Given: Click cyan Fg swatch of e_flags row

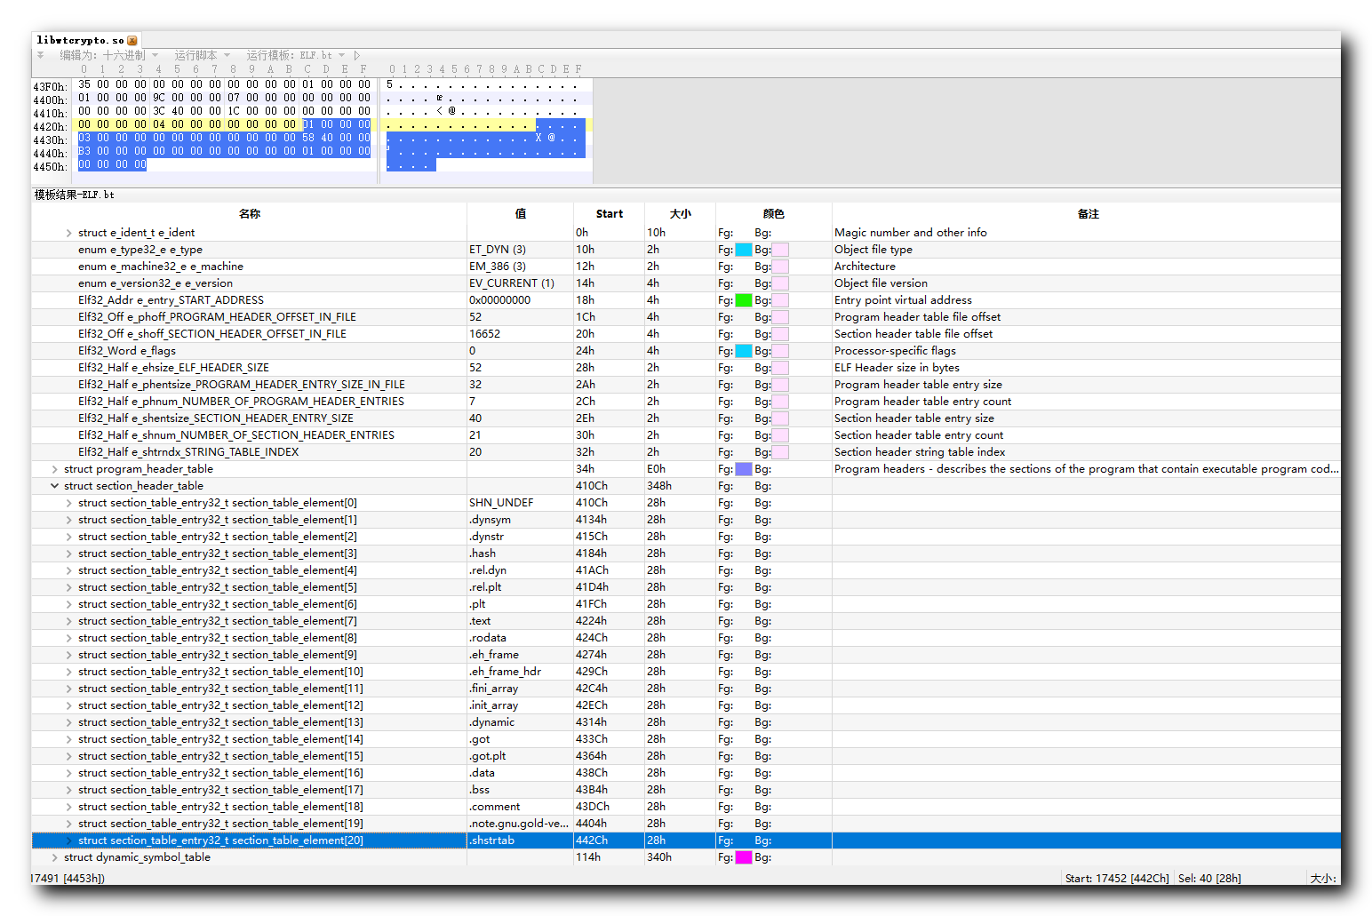Looking at the screenshot, I should [x=744, y=351].
